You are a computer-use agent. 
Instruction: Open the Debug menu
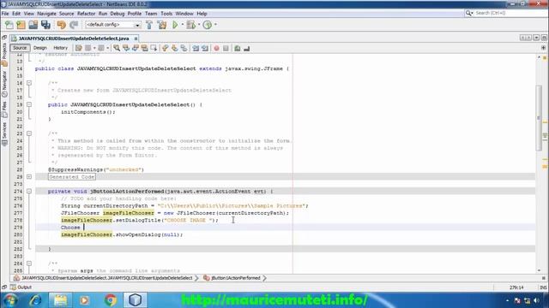[x=118, y=14]
